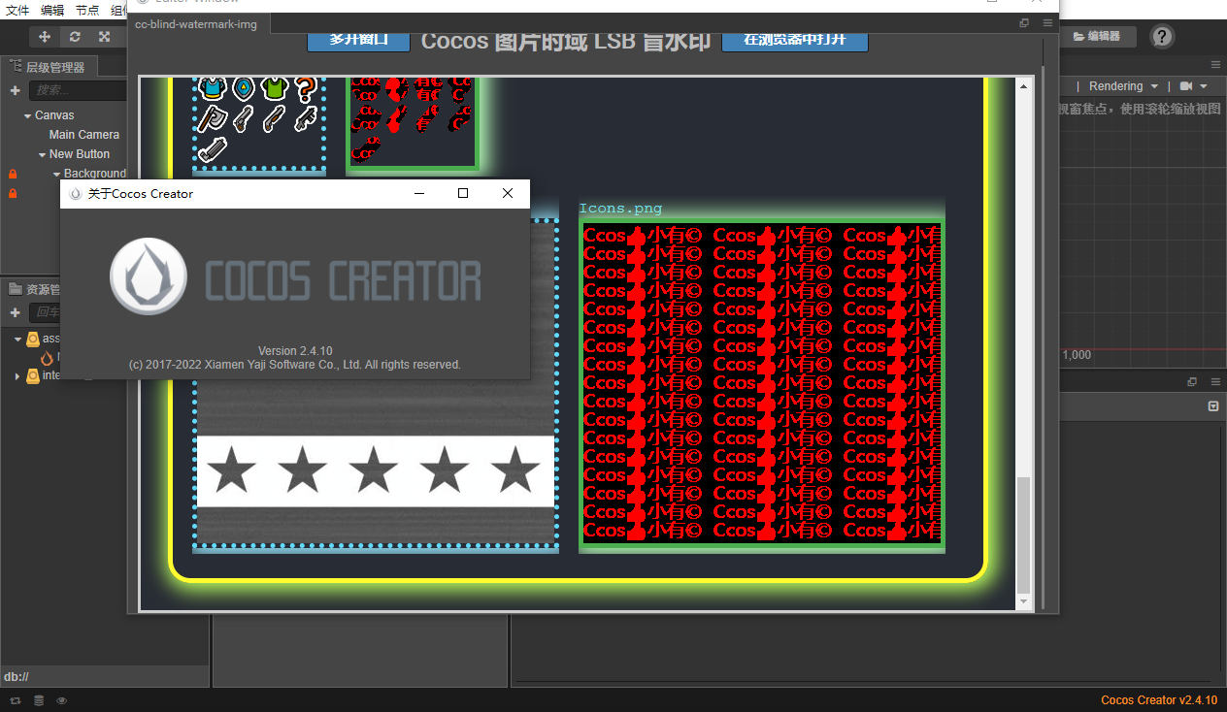The image size is (1227, 712).
Task: Select the 资源管理器 panel tab
Action: [35, 289]
